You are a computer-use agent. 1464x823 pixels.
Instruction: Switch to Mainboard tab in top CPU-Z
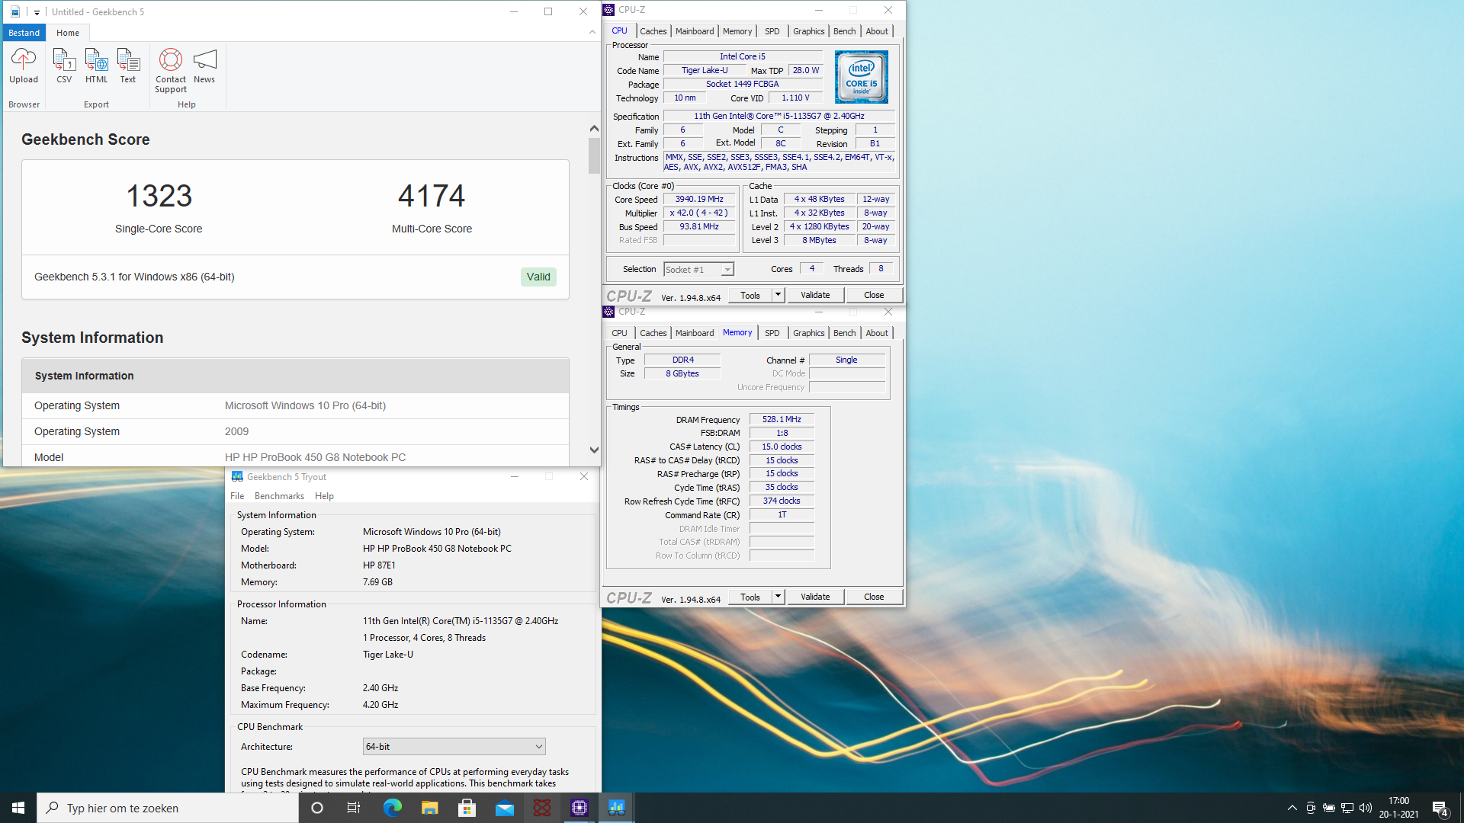(x=695, y=31)
